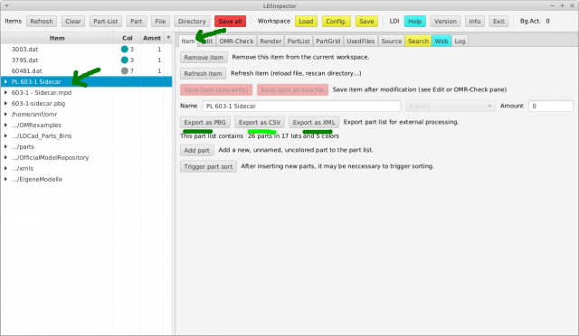Open LDI Help

tap(414, 22)
